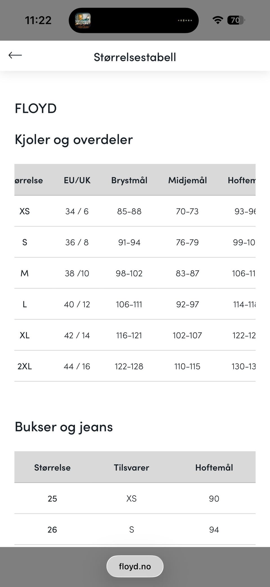Open the Sofienberg Mysteriet now-playing thumbnail
The height and width of the screenshot is (587, 270).
83,20
